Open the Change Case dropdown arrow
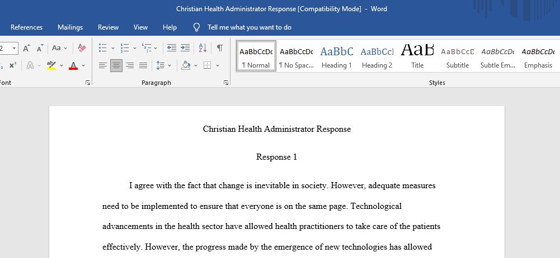The image size is (560, 258). click(x=65, y=48)
